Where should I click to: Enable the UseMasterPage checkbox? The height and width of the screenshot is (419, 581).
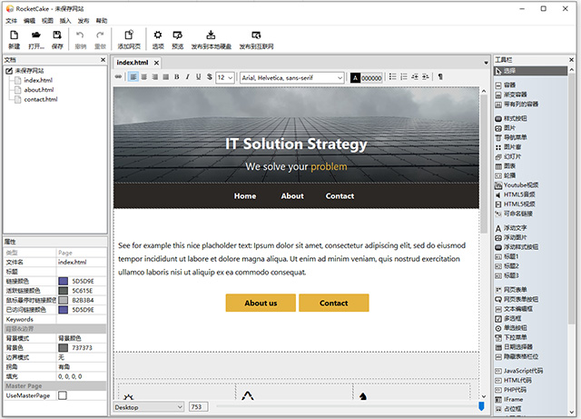(x=63, y=395)
